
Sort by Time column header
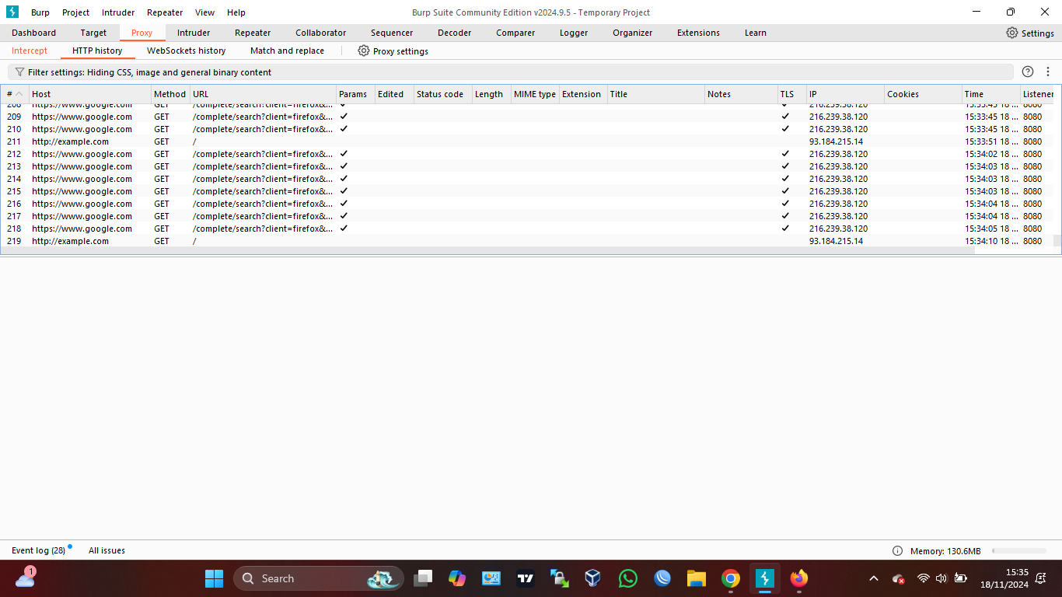tap(990, 94)
